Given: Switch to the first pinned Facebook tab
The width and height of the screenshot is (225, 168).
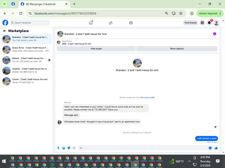Looking at the screenshot, I should [x=13, y=4].
